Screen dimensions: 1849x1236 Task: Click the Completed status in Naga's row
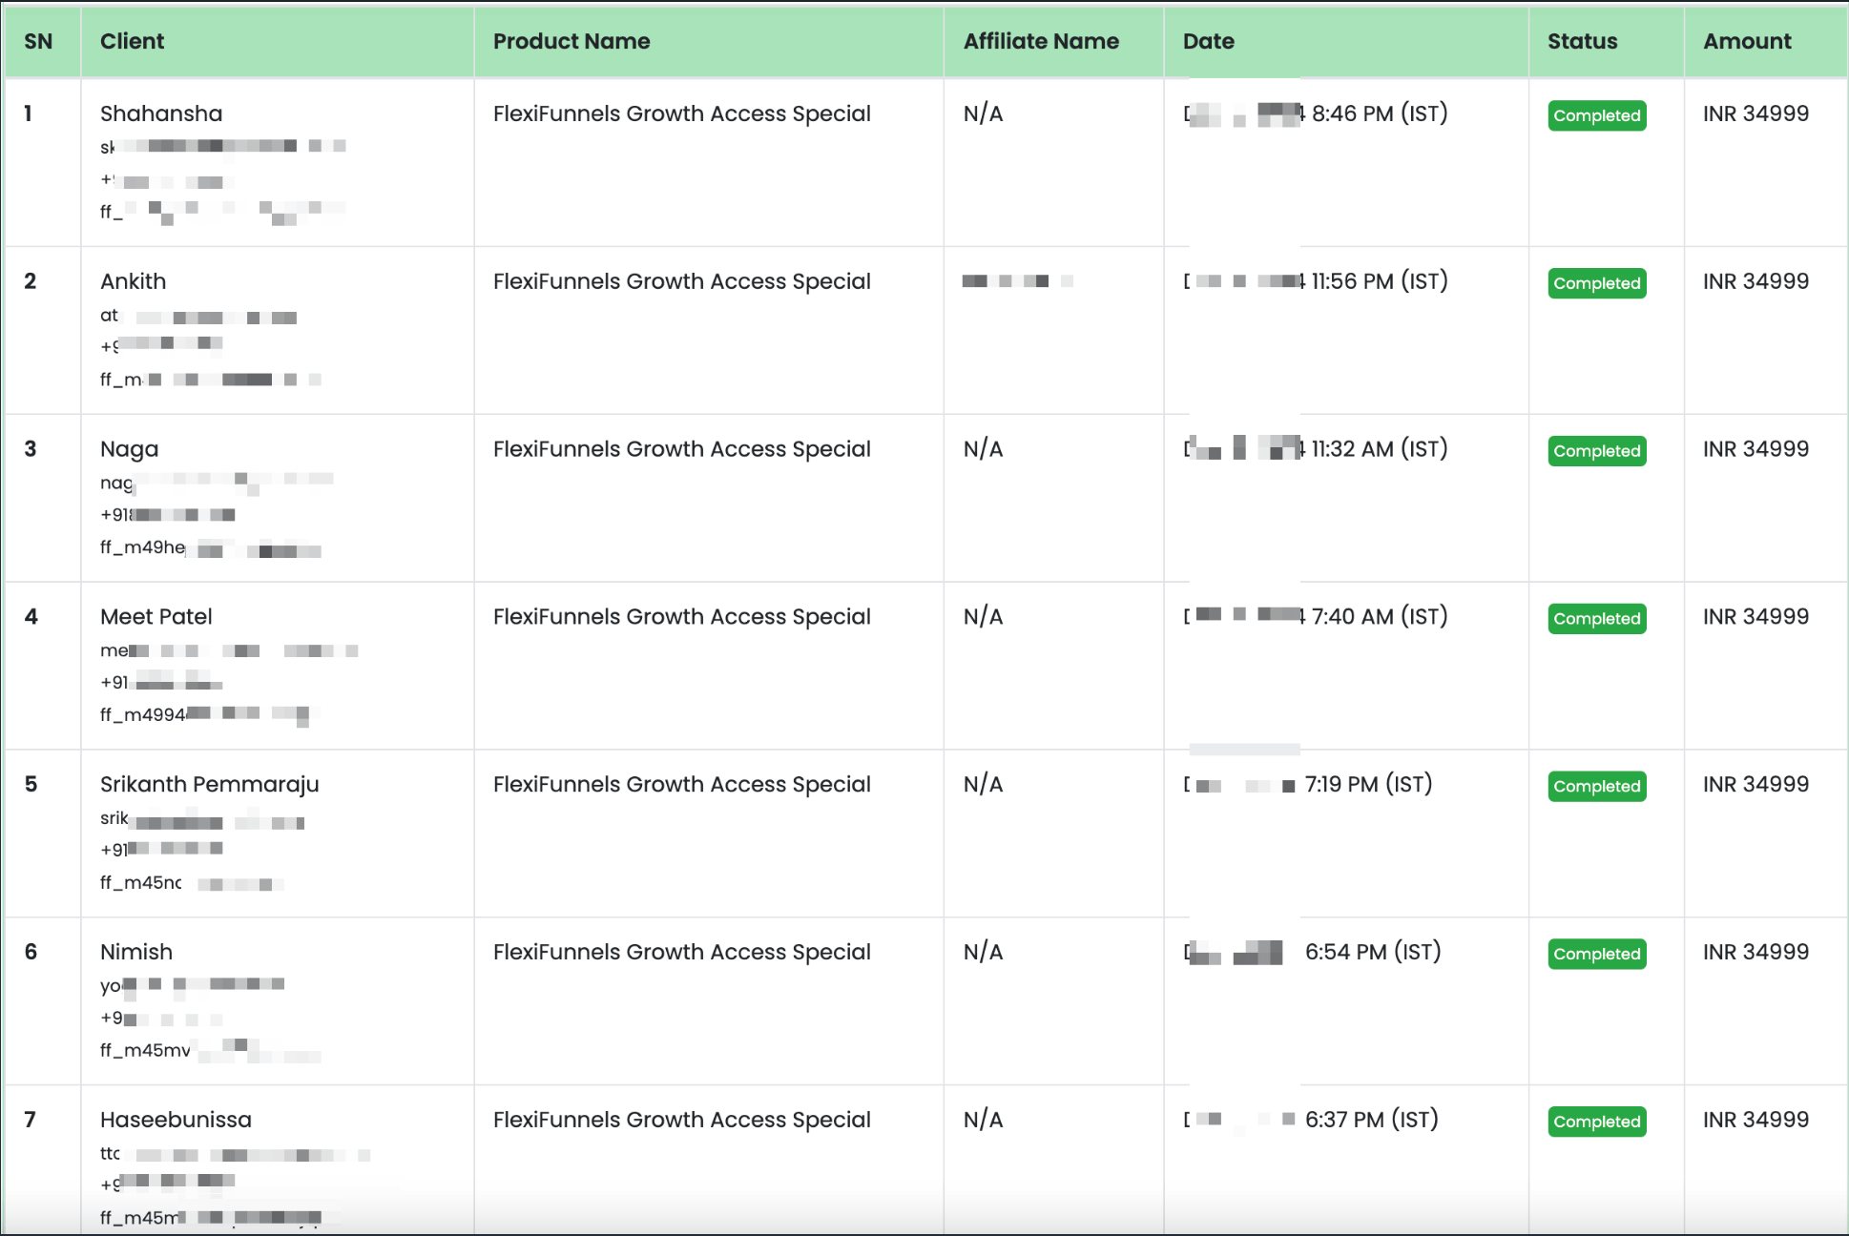[1596, 451]
